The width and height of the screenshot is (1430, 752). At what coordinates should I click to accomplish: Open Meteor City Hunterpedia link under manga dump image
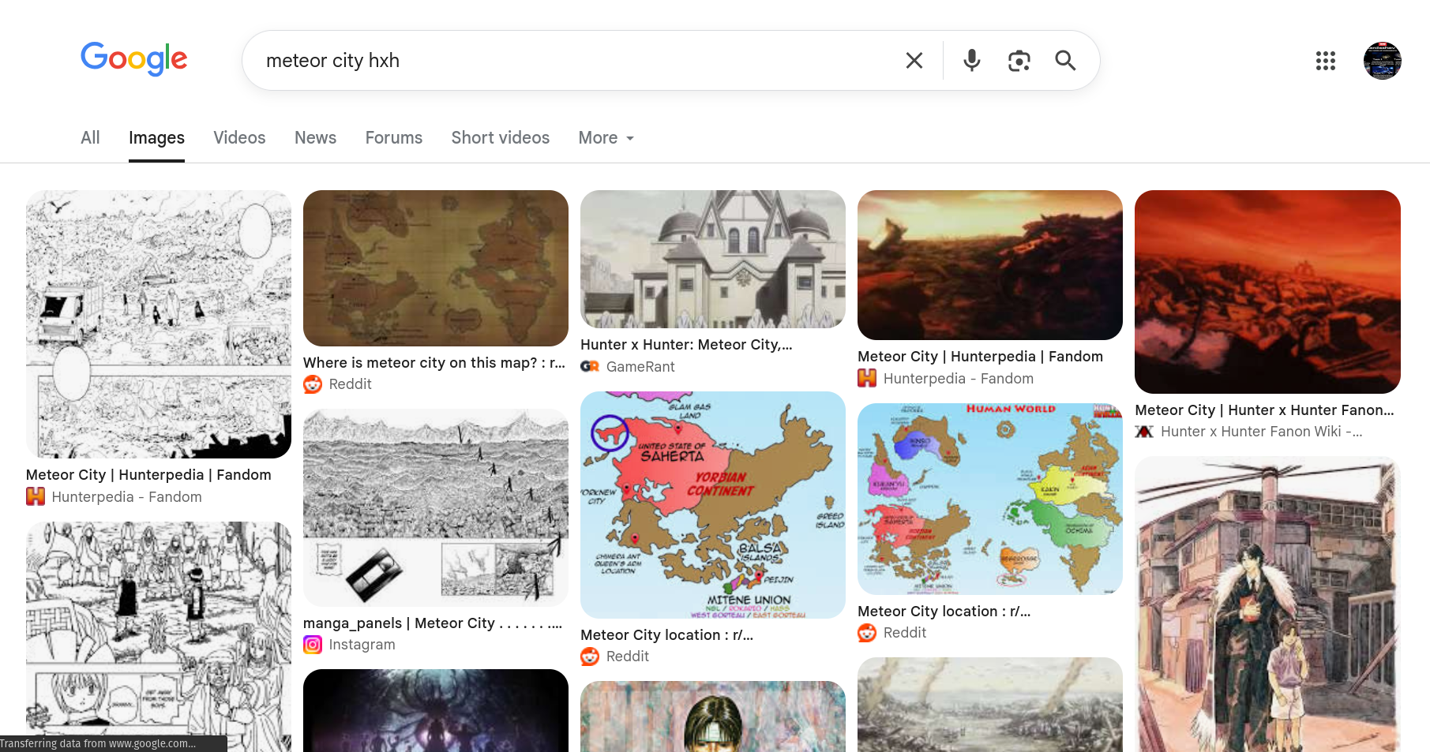[148, 475]
